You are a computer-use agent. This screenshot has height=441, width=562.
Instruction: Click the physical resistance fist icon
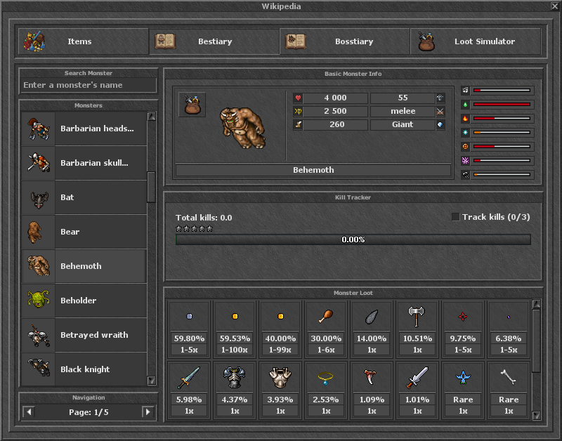[465, 91]
